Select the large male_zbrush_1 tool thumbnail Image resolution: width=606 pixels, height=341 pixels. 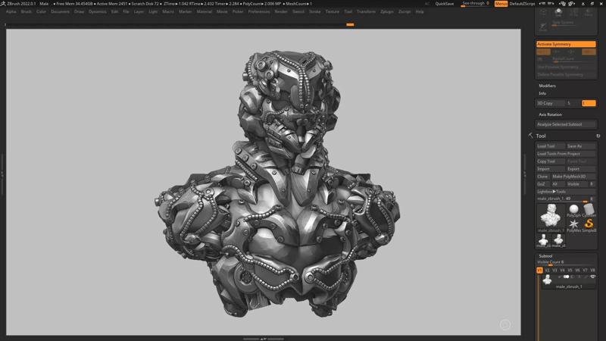click(x=551, y=215)
